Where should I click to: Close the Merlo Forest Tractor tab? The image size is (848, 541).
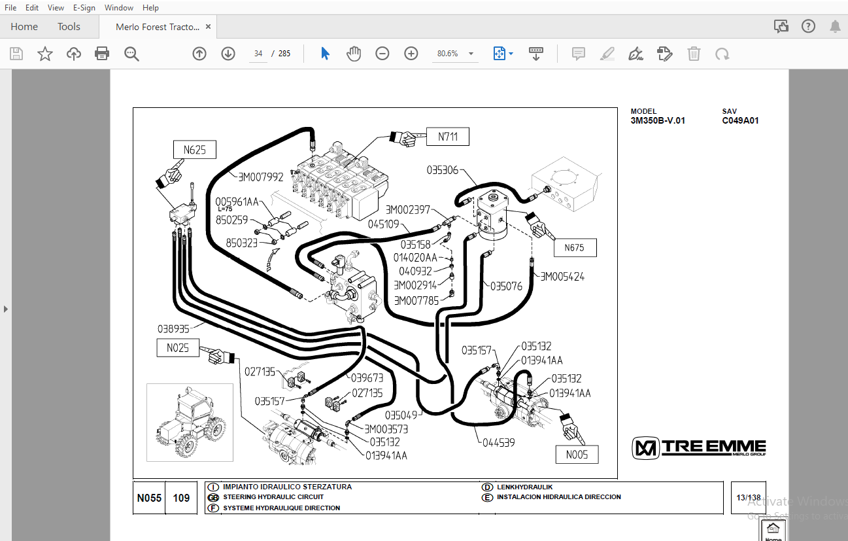pyautogui.click(x=209, y=27)
